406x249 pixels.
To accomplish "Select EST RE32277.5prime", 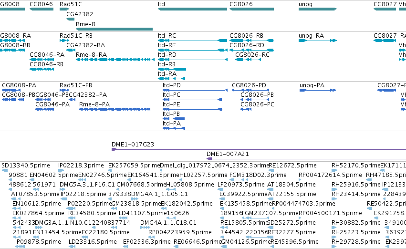I will pyautogui.click(x=271, y=238).
